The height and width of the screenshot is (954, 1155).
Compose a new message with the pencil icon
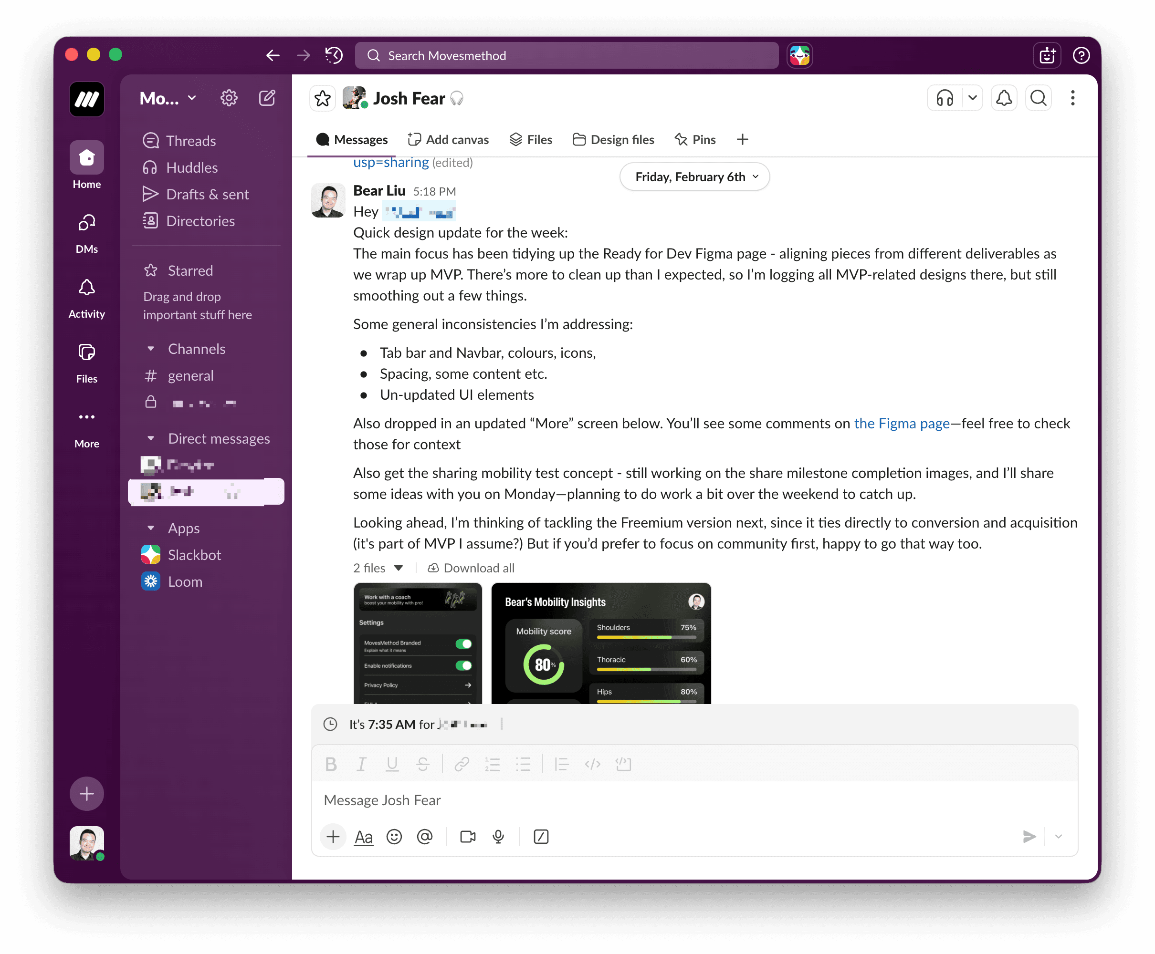coord(267,98)
